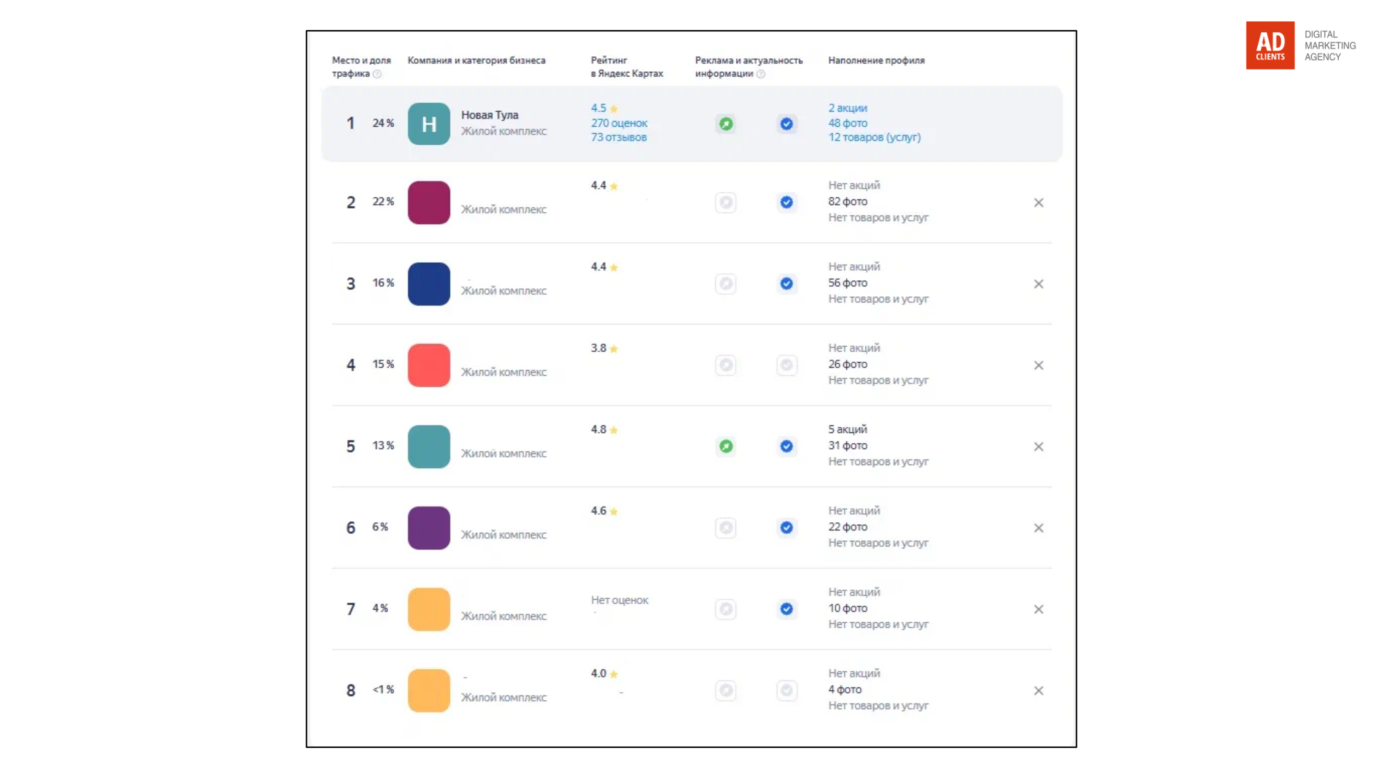Open the '73 отзывов' link
The width and height of the screenshot is (1383, 778).
(619, 137)
